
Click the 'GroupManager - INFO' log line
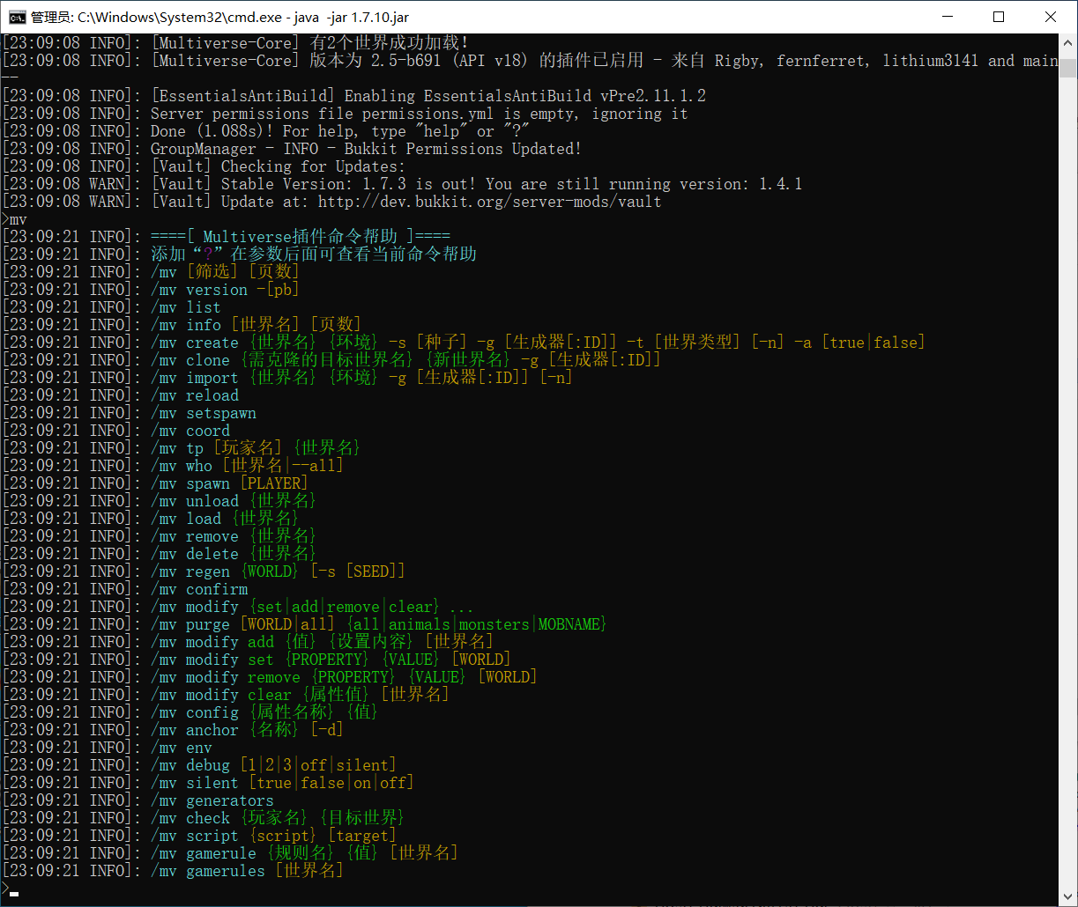pyautogui.click(x=292, y=149)
